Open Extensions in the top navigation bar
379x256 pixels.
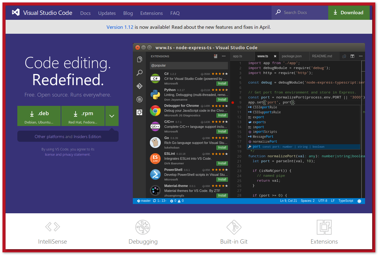pyautogui.click(x=151, y=13)
